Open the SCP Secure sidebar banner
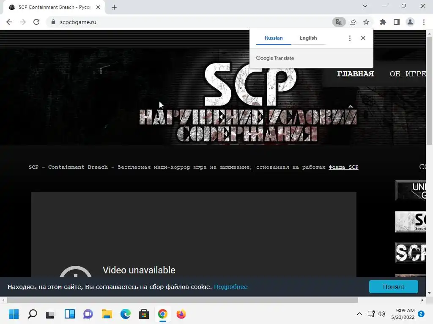The image size is (433, 324). 410,222
